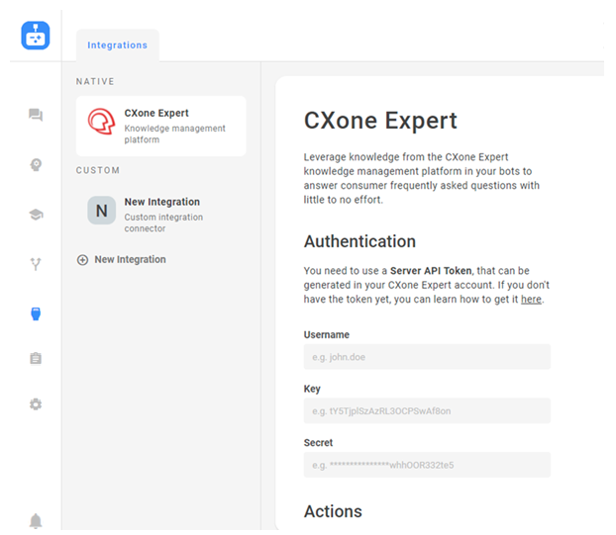Open the head with gear sidebar icon
The image size is (616, 535).
coord(36,165)
